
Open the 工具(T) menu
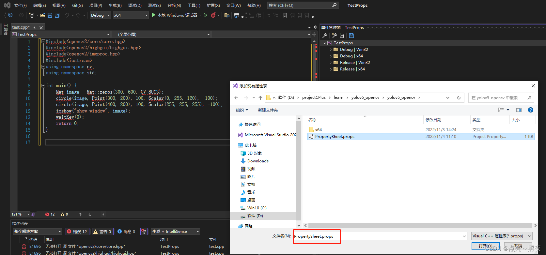click(x=194, y=6)
